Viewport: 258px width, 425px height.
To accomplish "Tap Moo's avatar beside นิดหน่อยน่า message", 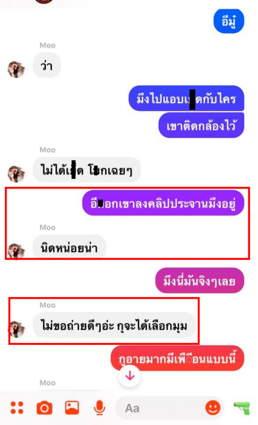I will click(16, 251).
